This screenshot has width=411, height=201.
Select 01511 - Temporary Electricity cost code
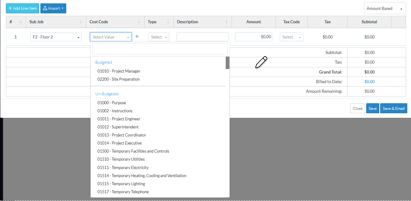pos(123,167)
